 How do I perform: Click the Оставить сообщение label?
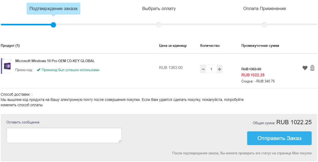click(23, 122)
